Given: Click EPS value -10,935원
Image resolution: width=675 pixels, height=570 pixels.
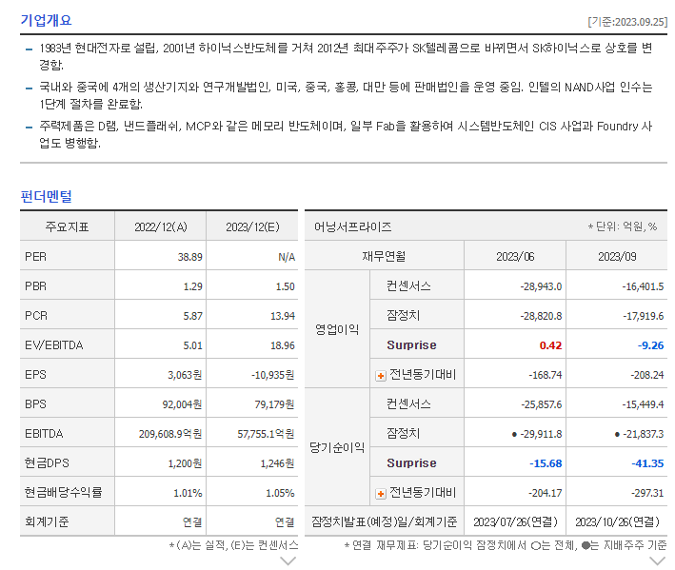Looking at the screenshot, I should click(x=272, y=375).
